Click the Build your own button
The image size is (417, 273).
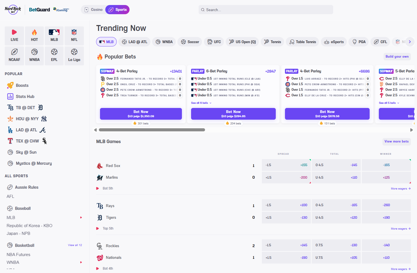(397, 56)
